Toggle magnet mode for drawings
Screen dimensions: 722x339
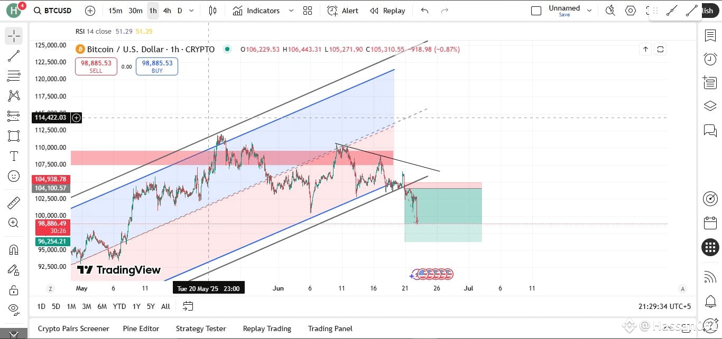click(14, 249)
